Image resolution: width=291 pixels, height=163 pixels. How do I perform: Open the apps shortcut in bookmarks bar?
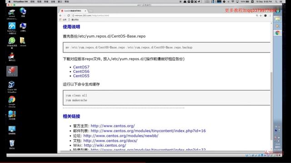pyautogui.click(x=63, y=19)
